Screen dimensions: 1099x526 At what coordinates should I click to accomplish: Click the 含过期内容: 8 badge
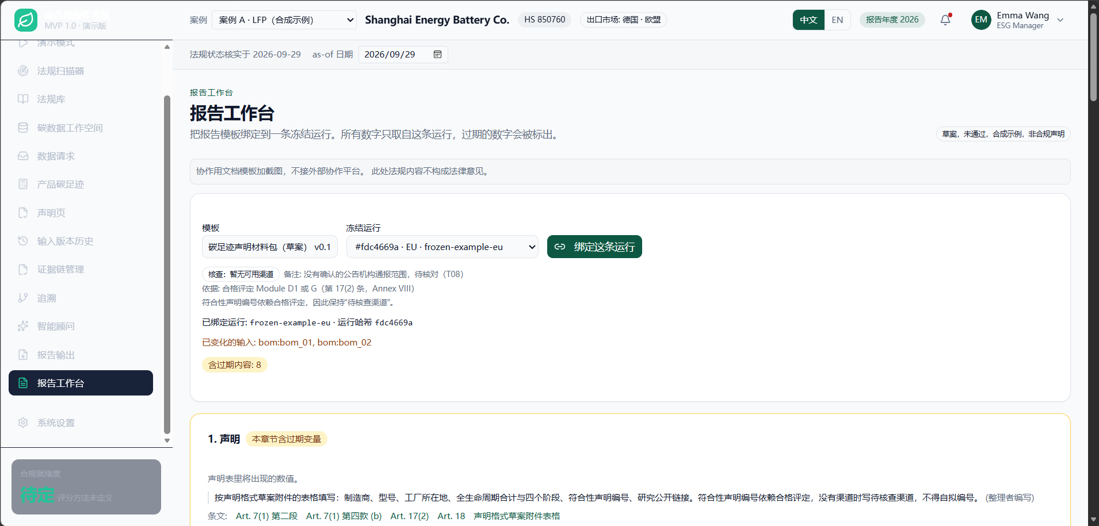235,365
